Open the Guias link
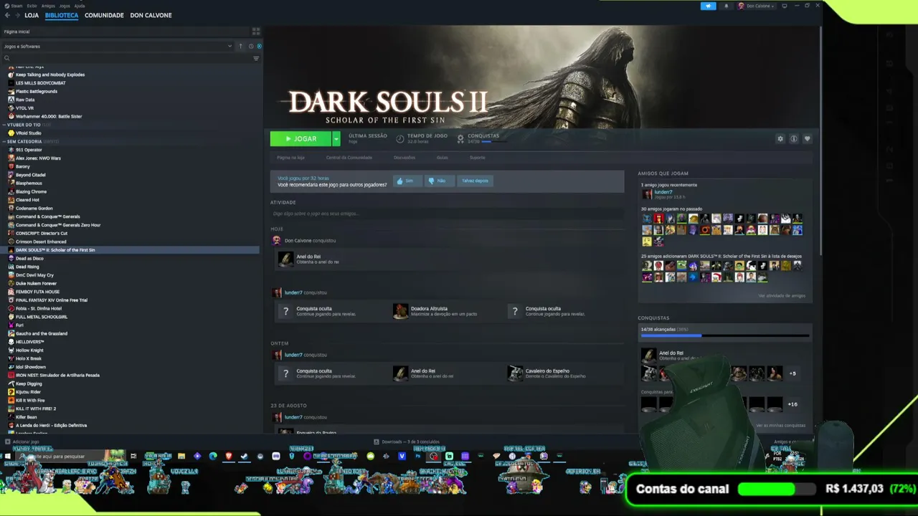The image size is (918, 516). (x=443, y=158)
